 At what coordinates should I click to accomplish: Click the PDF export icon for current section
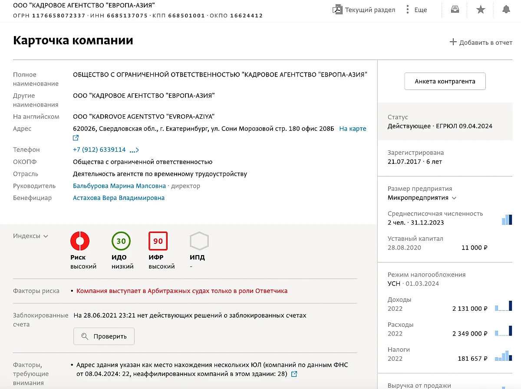point(337,10)
